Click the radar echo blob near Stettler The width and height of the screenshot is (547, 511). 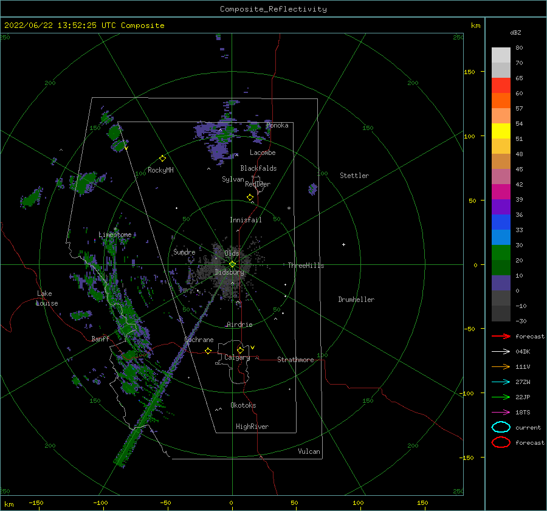[312, 189]
